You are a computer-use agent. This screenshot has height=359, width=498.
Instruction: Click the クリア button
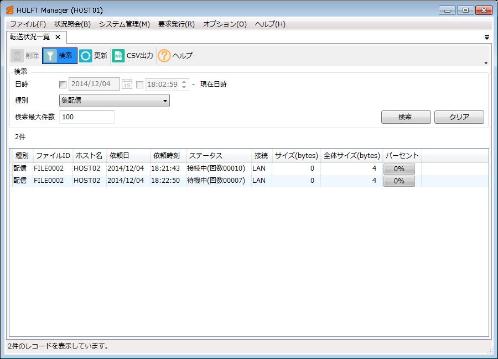tap(459, 117)
